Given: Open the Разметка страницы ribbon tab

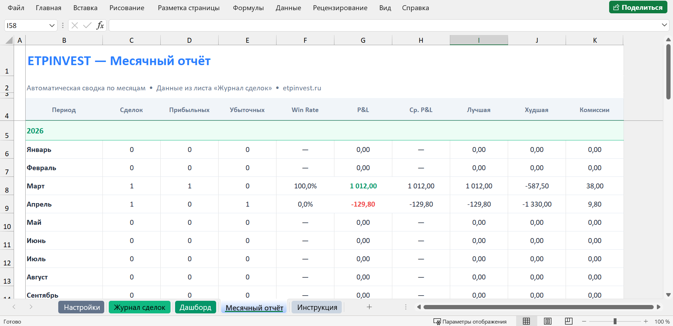Looking at the screenshot, I should coord(189,8).
